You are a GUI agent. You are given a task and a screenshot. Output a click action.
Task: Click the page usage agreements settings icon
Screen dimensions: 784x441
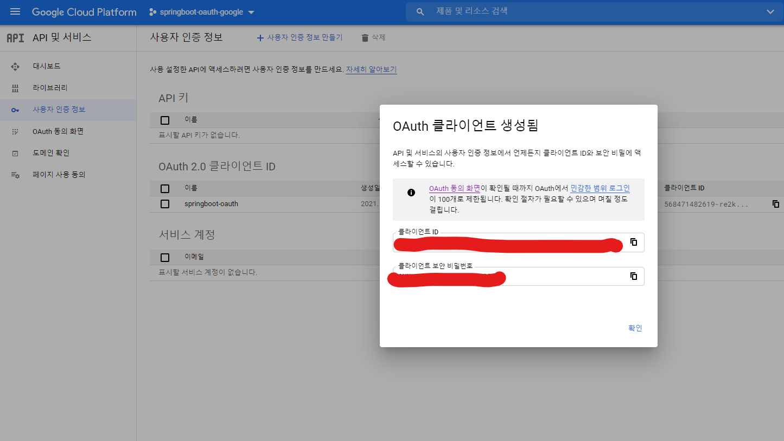coord(15,175)
